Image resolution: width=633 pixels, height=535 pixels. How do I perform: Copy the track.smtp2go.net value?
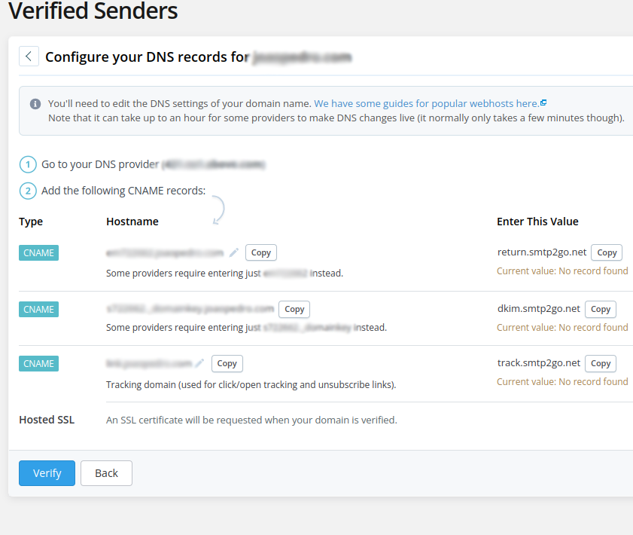tap(601, 363)
